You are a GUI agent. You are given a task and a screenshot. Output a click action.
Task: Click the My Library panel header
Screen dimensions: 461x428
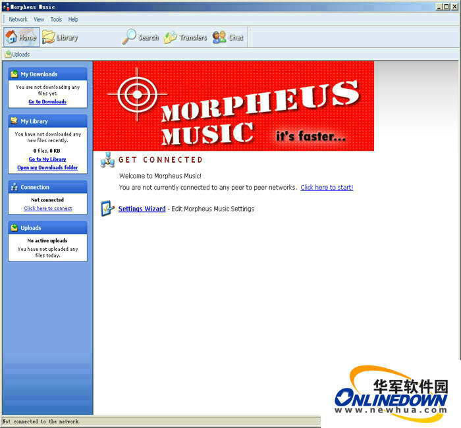[x=47, y=121]
